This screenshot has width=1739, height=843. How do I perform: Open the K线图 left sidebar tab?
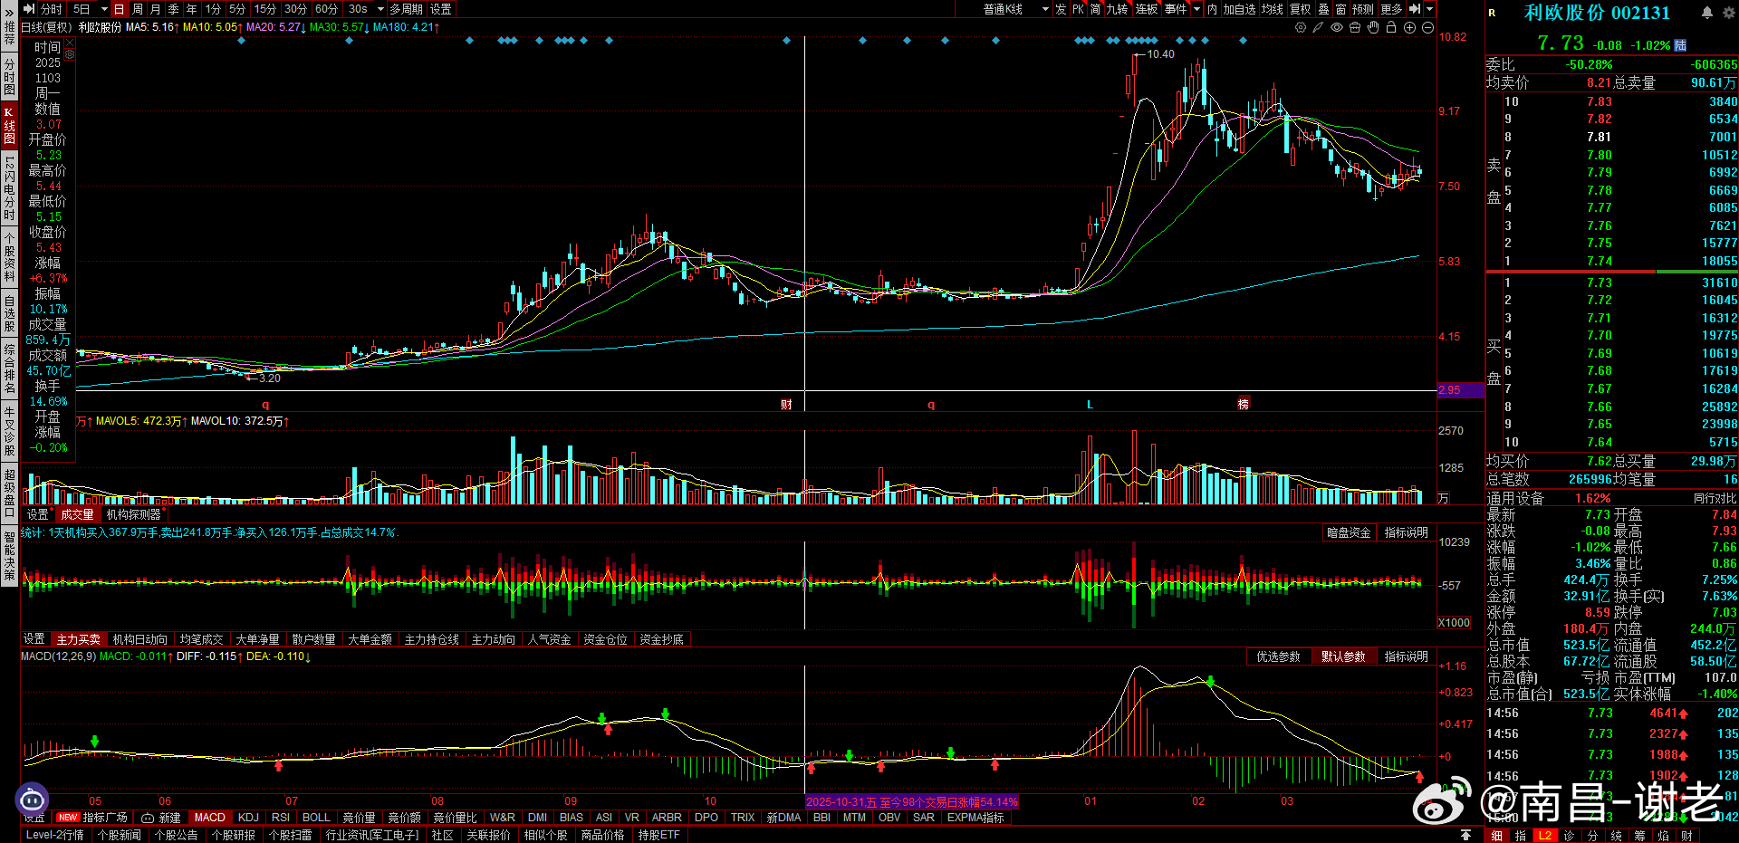pyautogui.click(x=9, y=126)
